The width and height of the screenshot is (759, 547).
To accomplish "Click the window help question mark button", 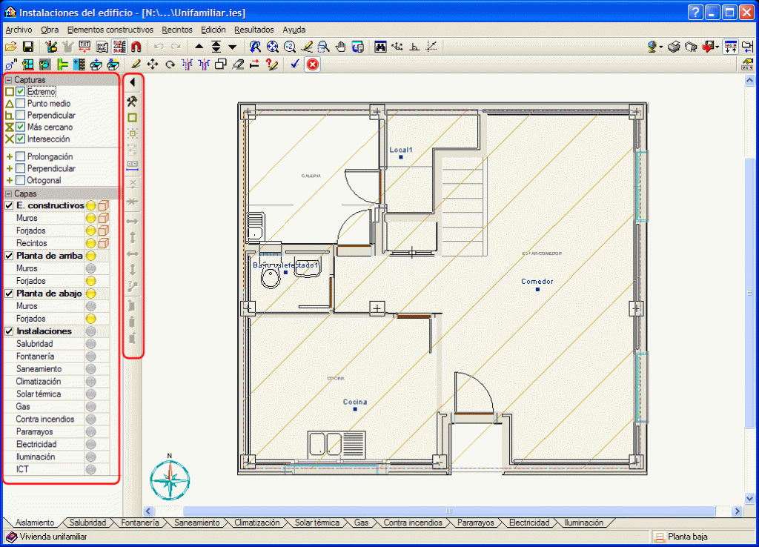I will pyautogui.click(x=695, y=13).
